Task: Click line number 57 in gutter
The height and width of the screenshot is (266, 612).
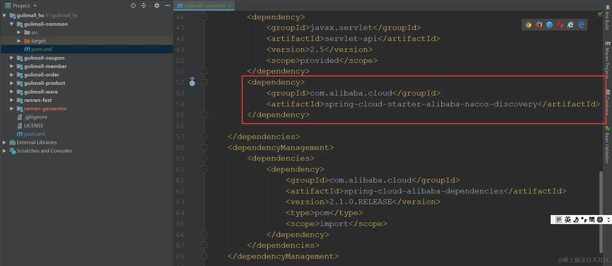Action: click(180, 137)
